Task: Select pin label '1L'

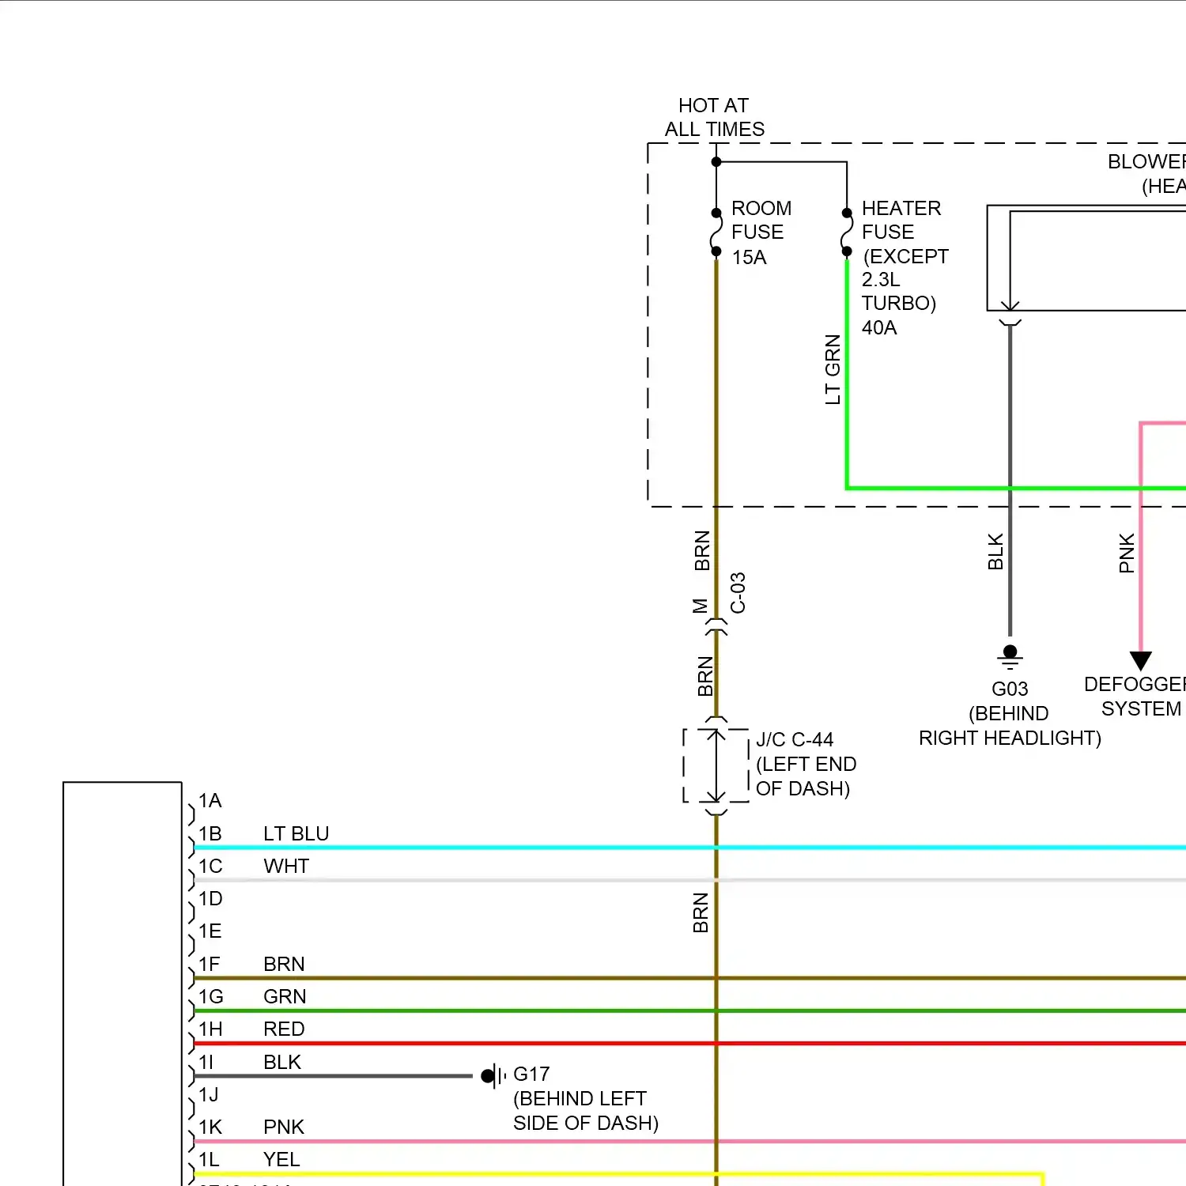Action: tap(209, 1159)
